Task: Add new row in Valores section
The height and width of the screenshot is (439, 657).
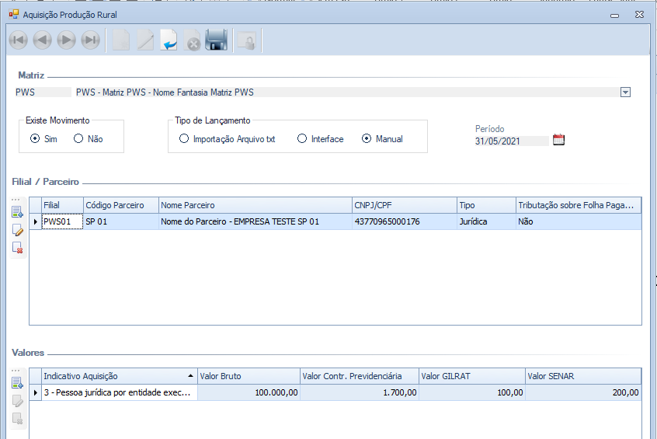Action: point(18,383)
